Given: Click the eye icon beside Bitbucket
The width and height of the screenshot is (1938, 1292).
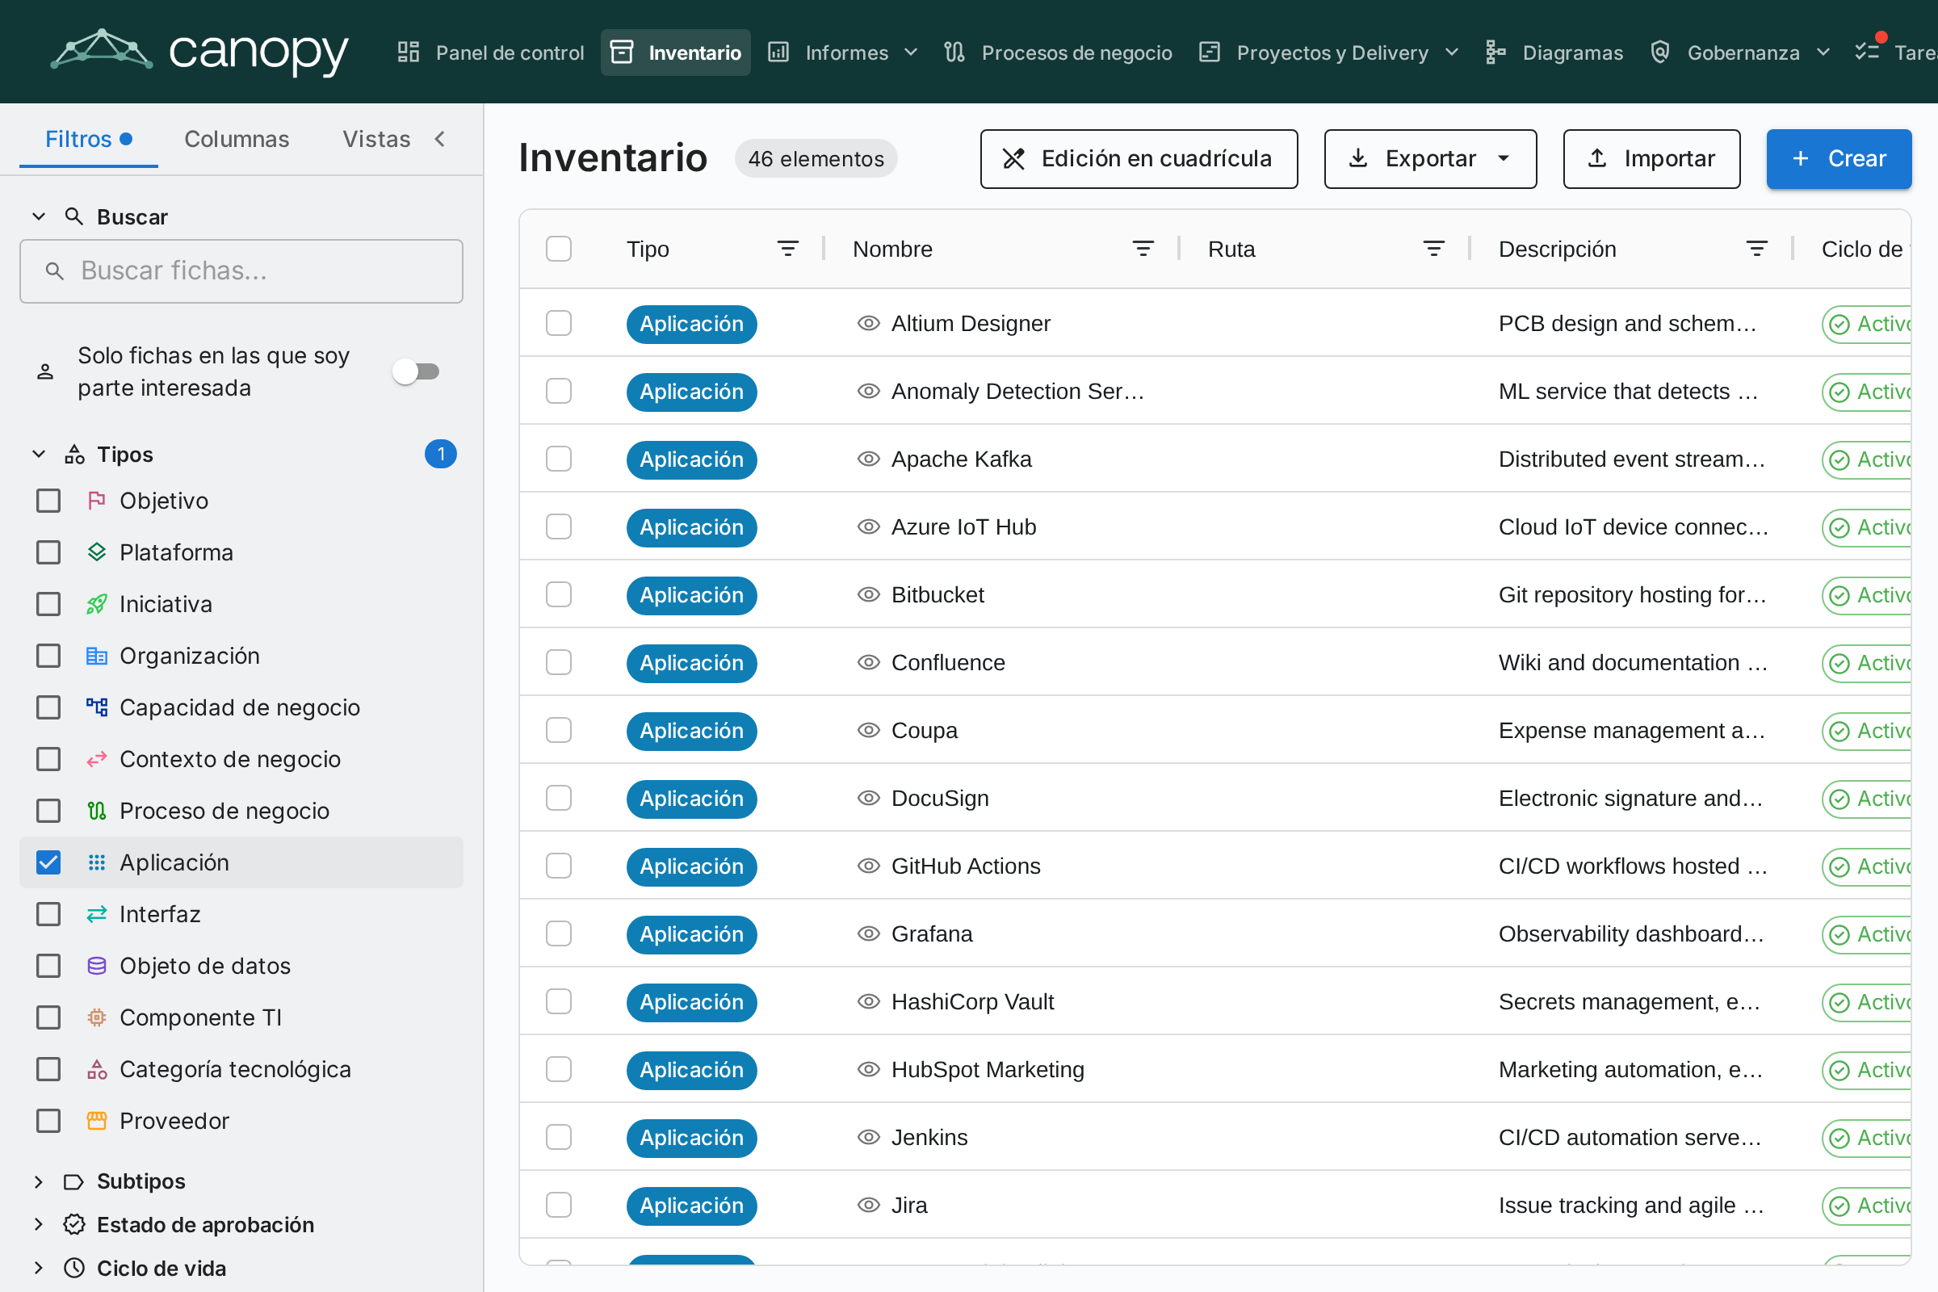Looking at the screenshot, I should [869, 594].
